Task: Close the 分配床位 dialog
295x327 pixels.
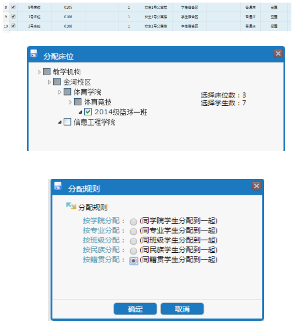Action: tap(278, 53)
